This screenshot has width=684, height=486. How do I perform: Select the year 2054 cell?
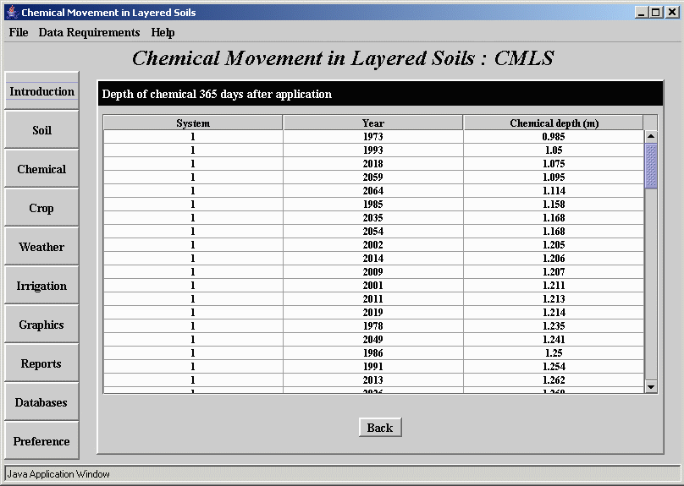coord(373,232)
